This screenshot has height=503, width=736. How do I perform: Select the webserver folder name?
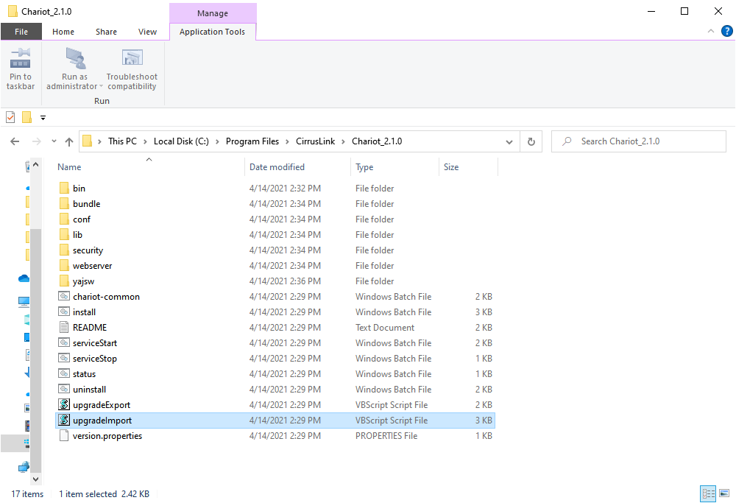(x=93, y=266)
